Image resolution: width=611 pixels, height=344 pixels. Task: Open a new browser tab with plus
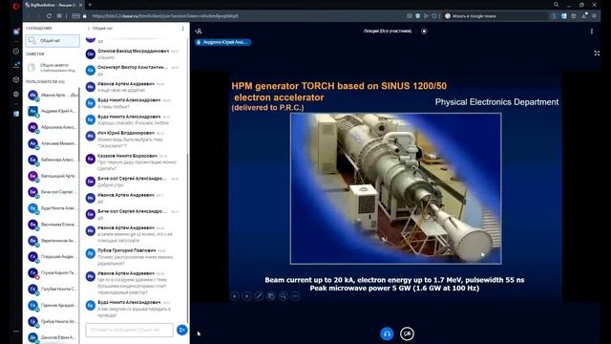[90, 5]
